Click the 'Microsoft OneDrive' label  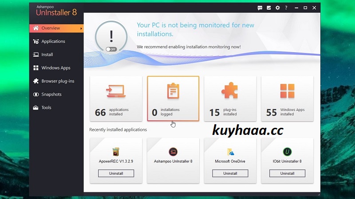(230, 161)
